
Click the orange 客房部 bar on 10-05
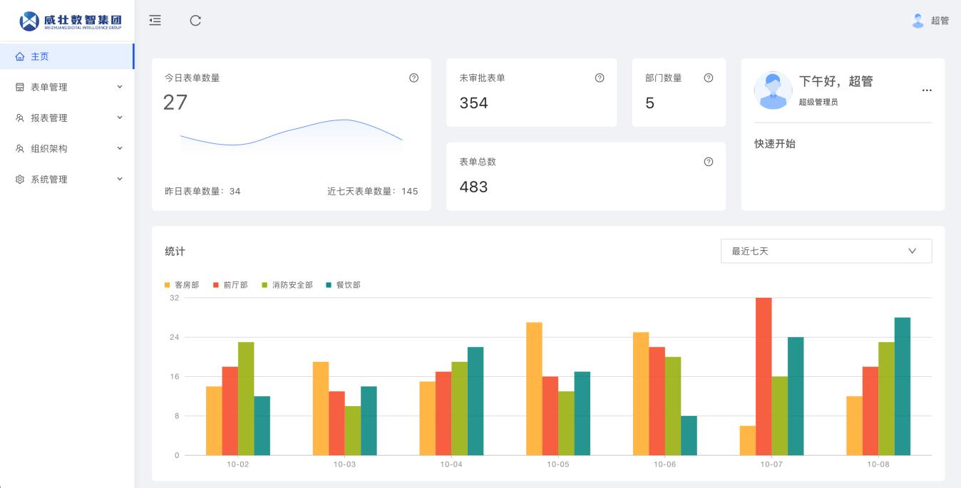[534, 389]
